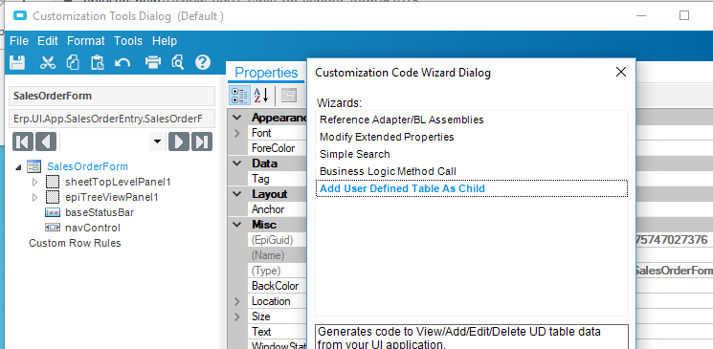Select the Business Logic Method Call wizard

point(388,171)
